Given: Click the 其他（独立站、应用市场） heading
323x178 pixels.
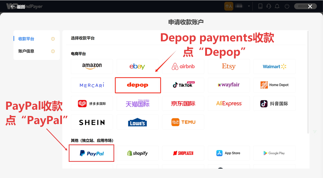Looking at the screenshot, I should pos(92,141).
